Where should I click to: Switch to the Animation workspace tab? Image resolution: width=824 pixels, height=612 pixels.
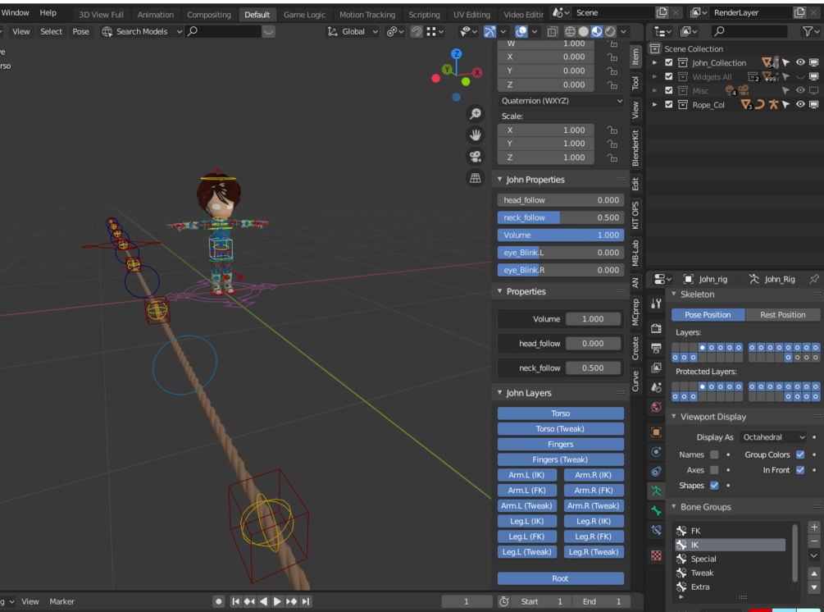[x=155, y=15]
